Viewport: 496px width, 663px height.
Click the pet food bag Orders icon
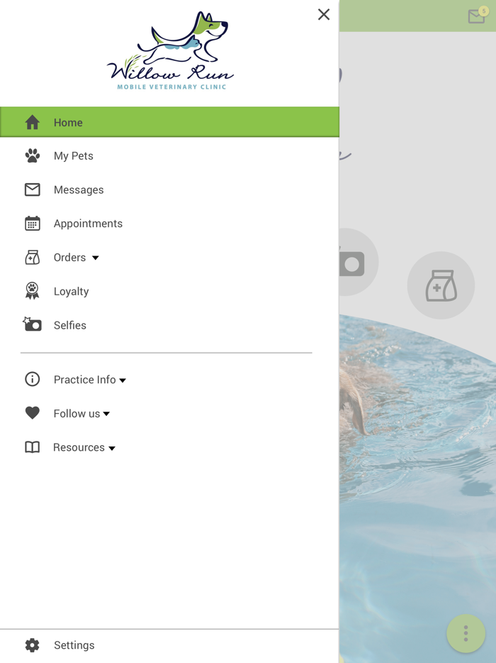pyautogui.click(x=33, y=257)
